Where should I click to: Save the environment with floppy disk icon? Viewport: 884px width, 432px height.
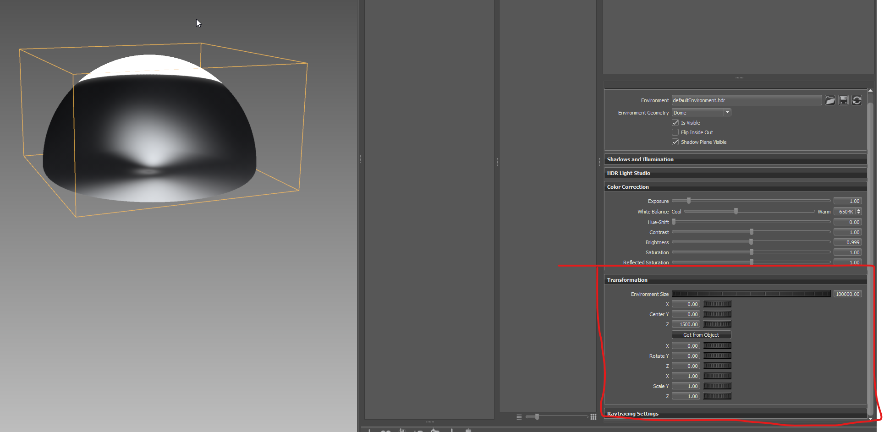[x=843, y=100]
